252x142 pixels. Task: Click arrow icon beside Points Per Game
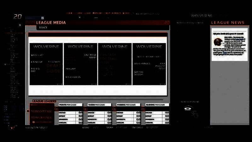57,109
